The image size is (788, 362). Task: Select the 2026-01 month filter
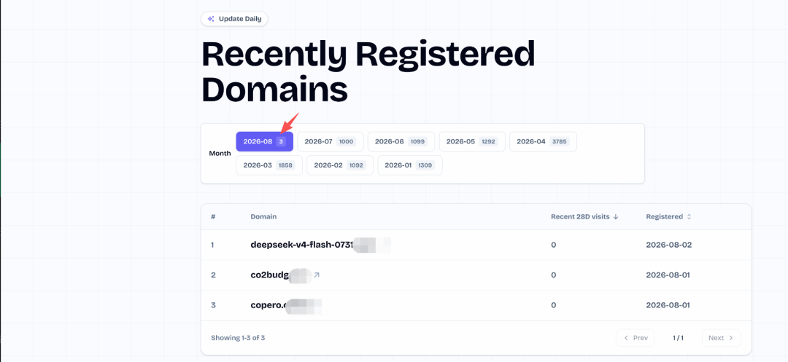tap(409, 165)
